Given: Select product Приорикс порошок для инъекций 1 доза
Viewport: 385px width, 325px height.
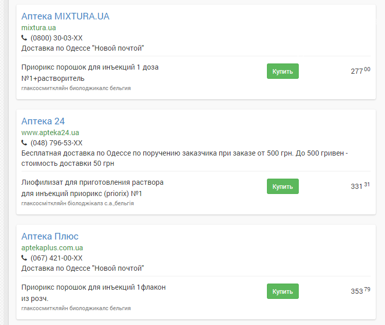Looking at the screenshot, I should click(90, 73).
